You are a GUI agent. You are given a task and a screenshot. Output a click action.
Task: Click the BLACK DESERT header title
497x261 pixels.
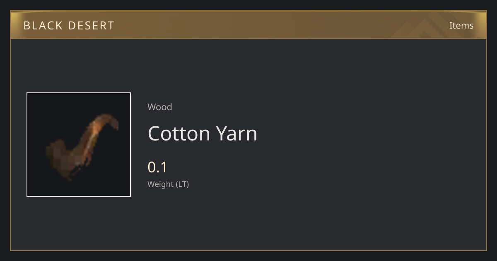click(69, 26)
